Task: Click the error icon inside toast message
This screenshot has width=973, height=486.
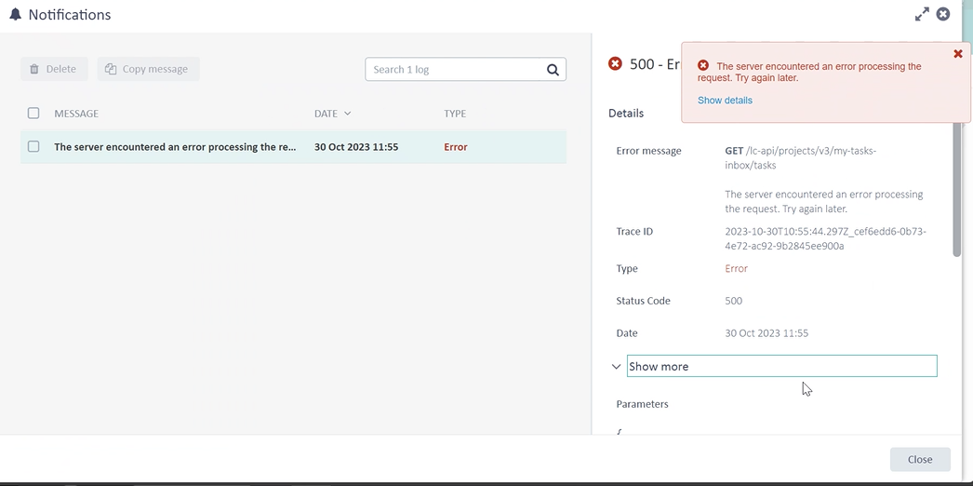Action: pos(703,66)
